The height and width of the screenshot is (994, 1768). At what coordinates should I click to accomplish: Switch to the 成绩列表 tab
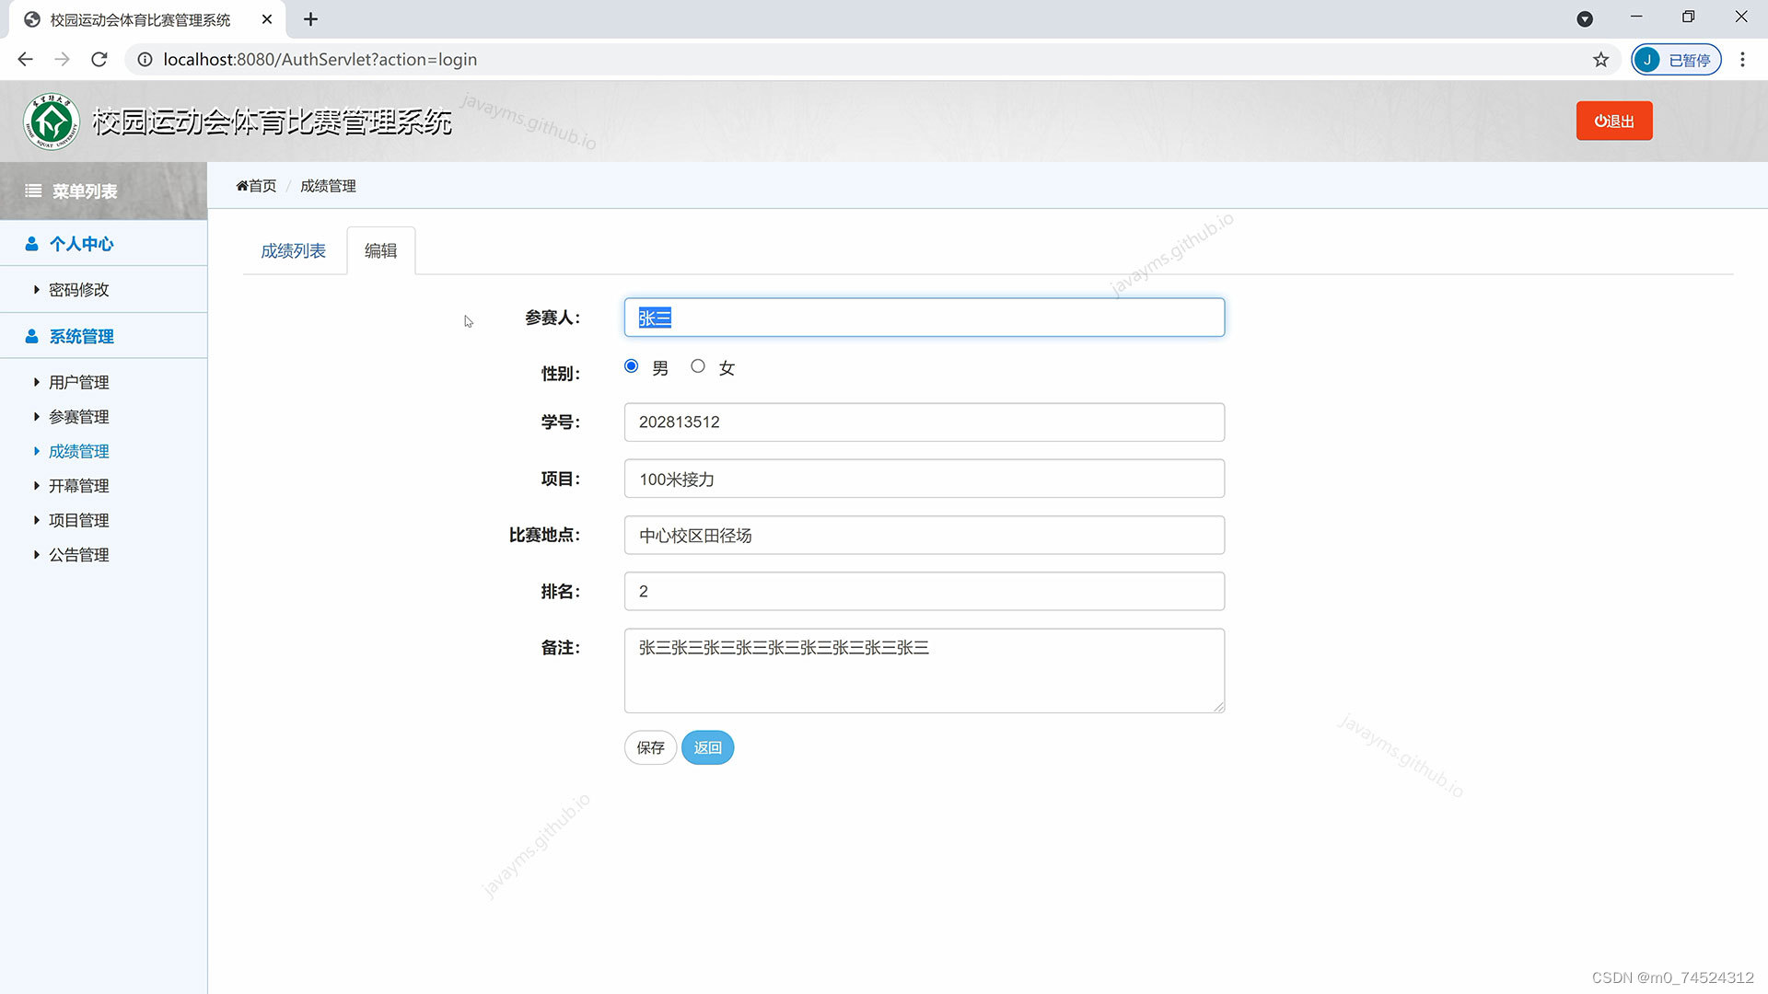click(293, 251)
